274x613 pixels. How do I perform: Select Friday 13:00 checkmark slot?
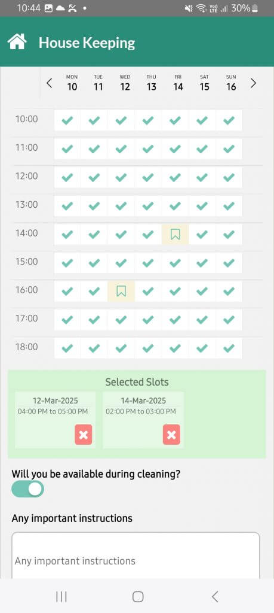[175, 206]
